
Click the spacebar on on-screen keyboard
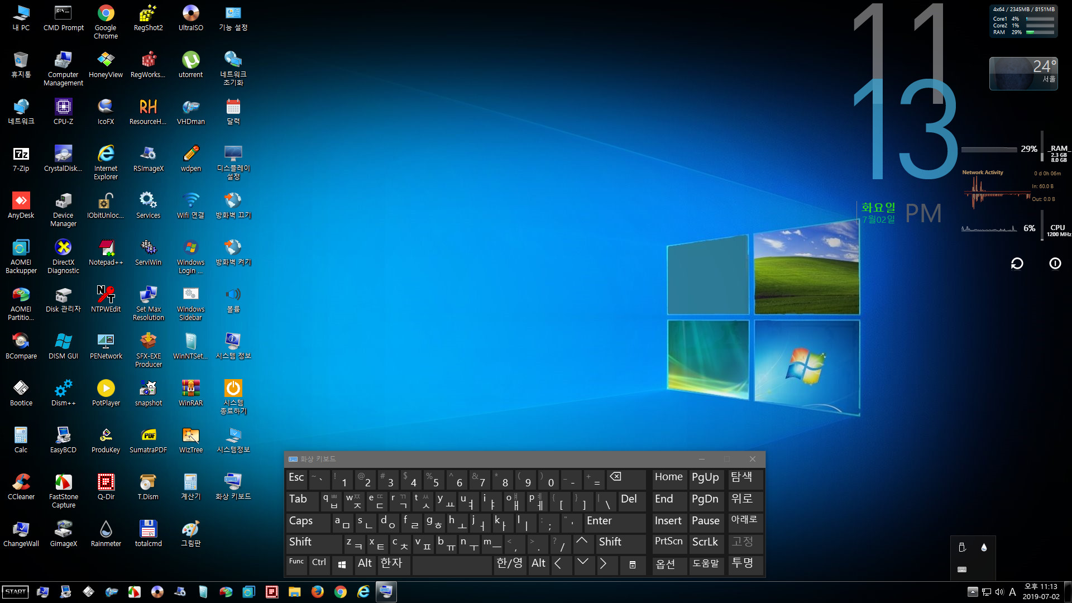tap(452, 564)
